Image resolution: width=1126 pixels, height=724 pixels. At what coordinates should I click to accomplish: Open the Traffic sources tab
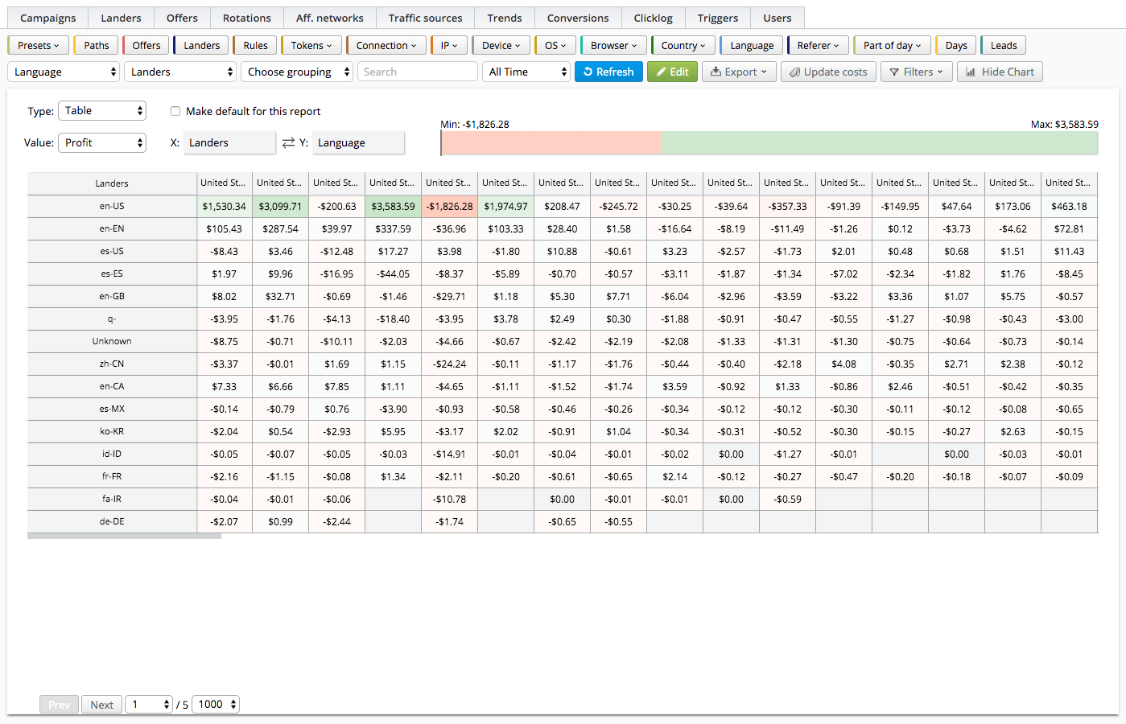pos(425,18)
